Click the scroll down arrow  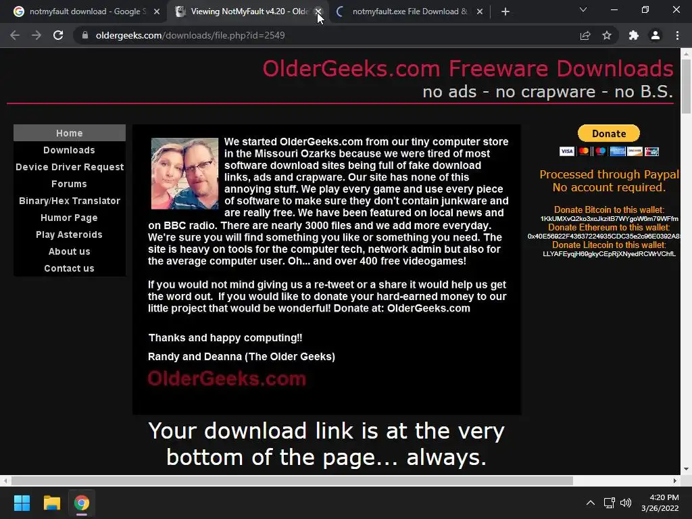pos(686,469)
